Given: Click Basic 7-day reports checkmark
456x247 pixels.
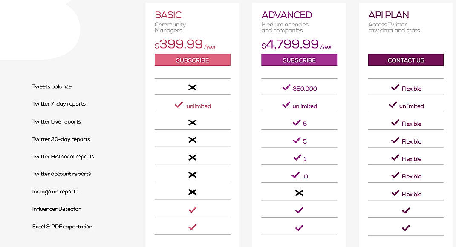Looking at the screenshot, I should coord(179,105).
